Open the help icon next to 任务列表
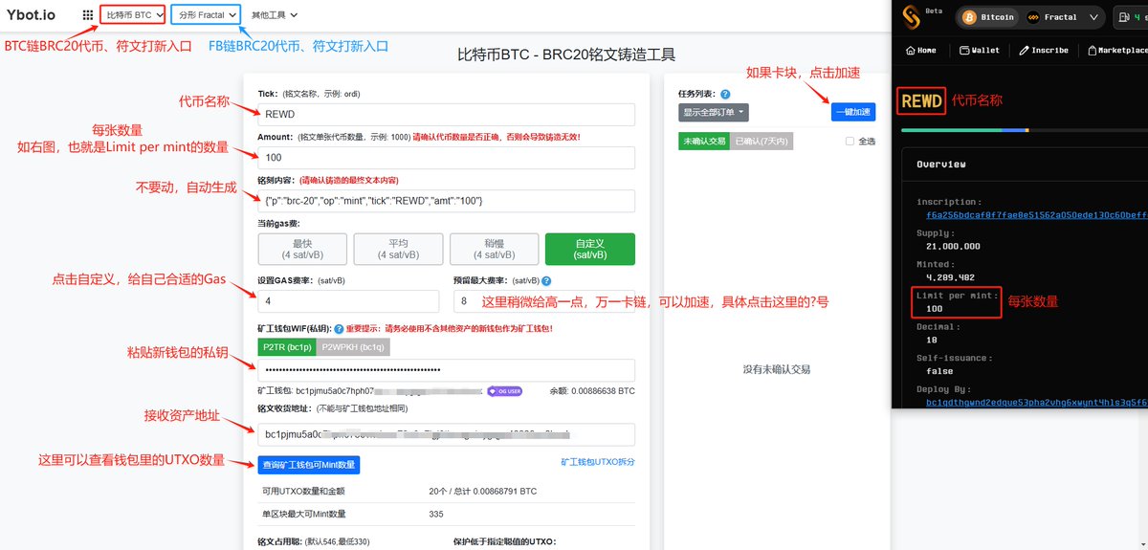Image resolution: width=1148 pixels, height=550 pixels. (725, 95)
